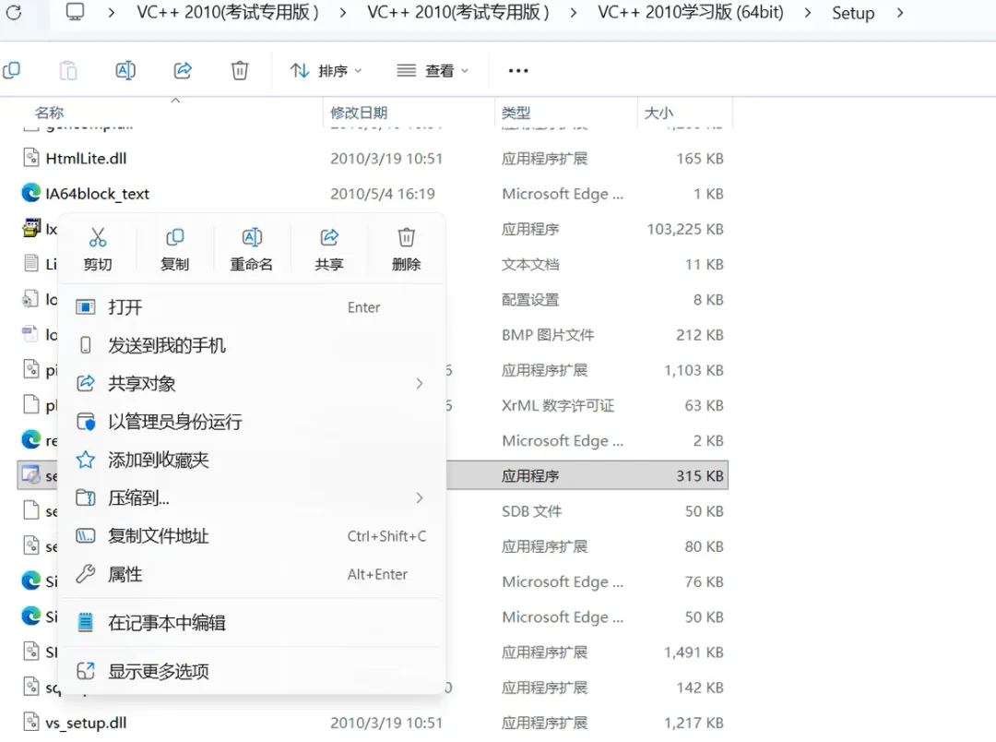Click the vs_setup.dll file icon
The width and height of the screenshot is (996, 742).
[31, 722]
